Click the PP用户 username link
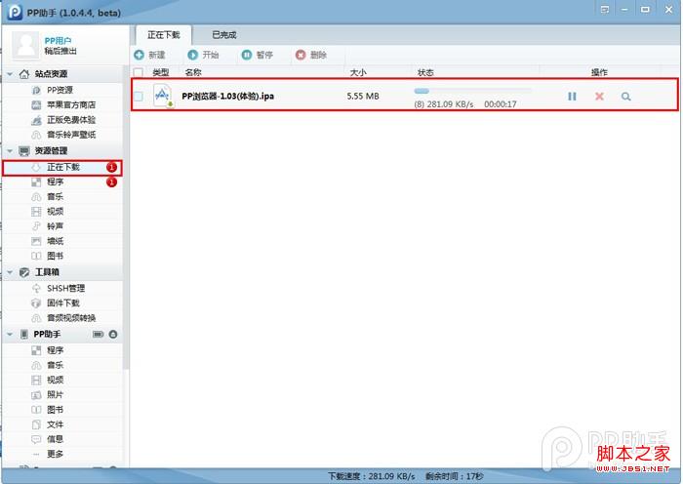The height and width of the screenshot is (484, 683). pyautogui.click(x=58, y=41)
